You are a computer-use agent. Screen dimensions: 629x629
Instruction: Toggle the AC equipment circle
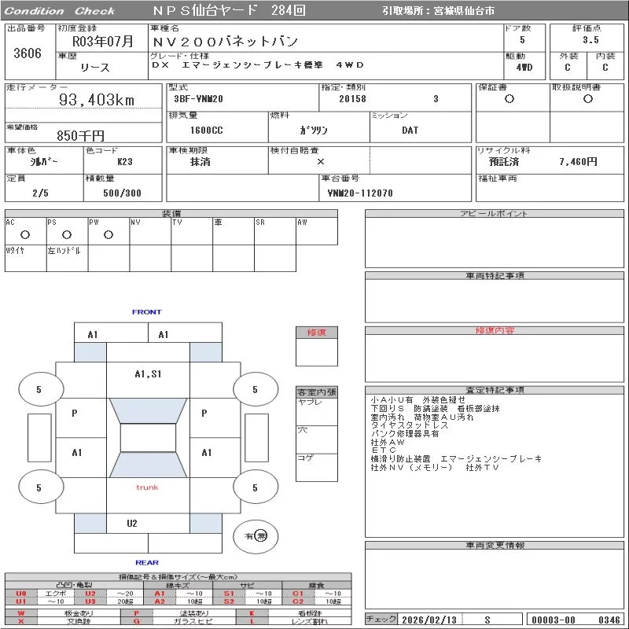25,234
